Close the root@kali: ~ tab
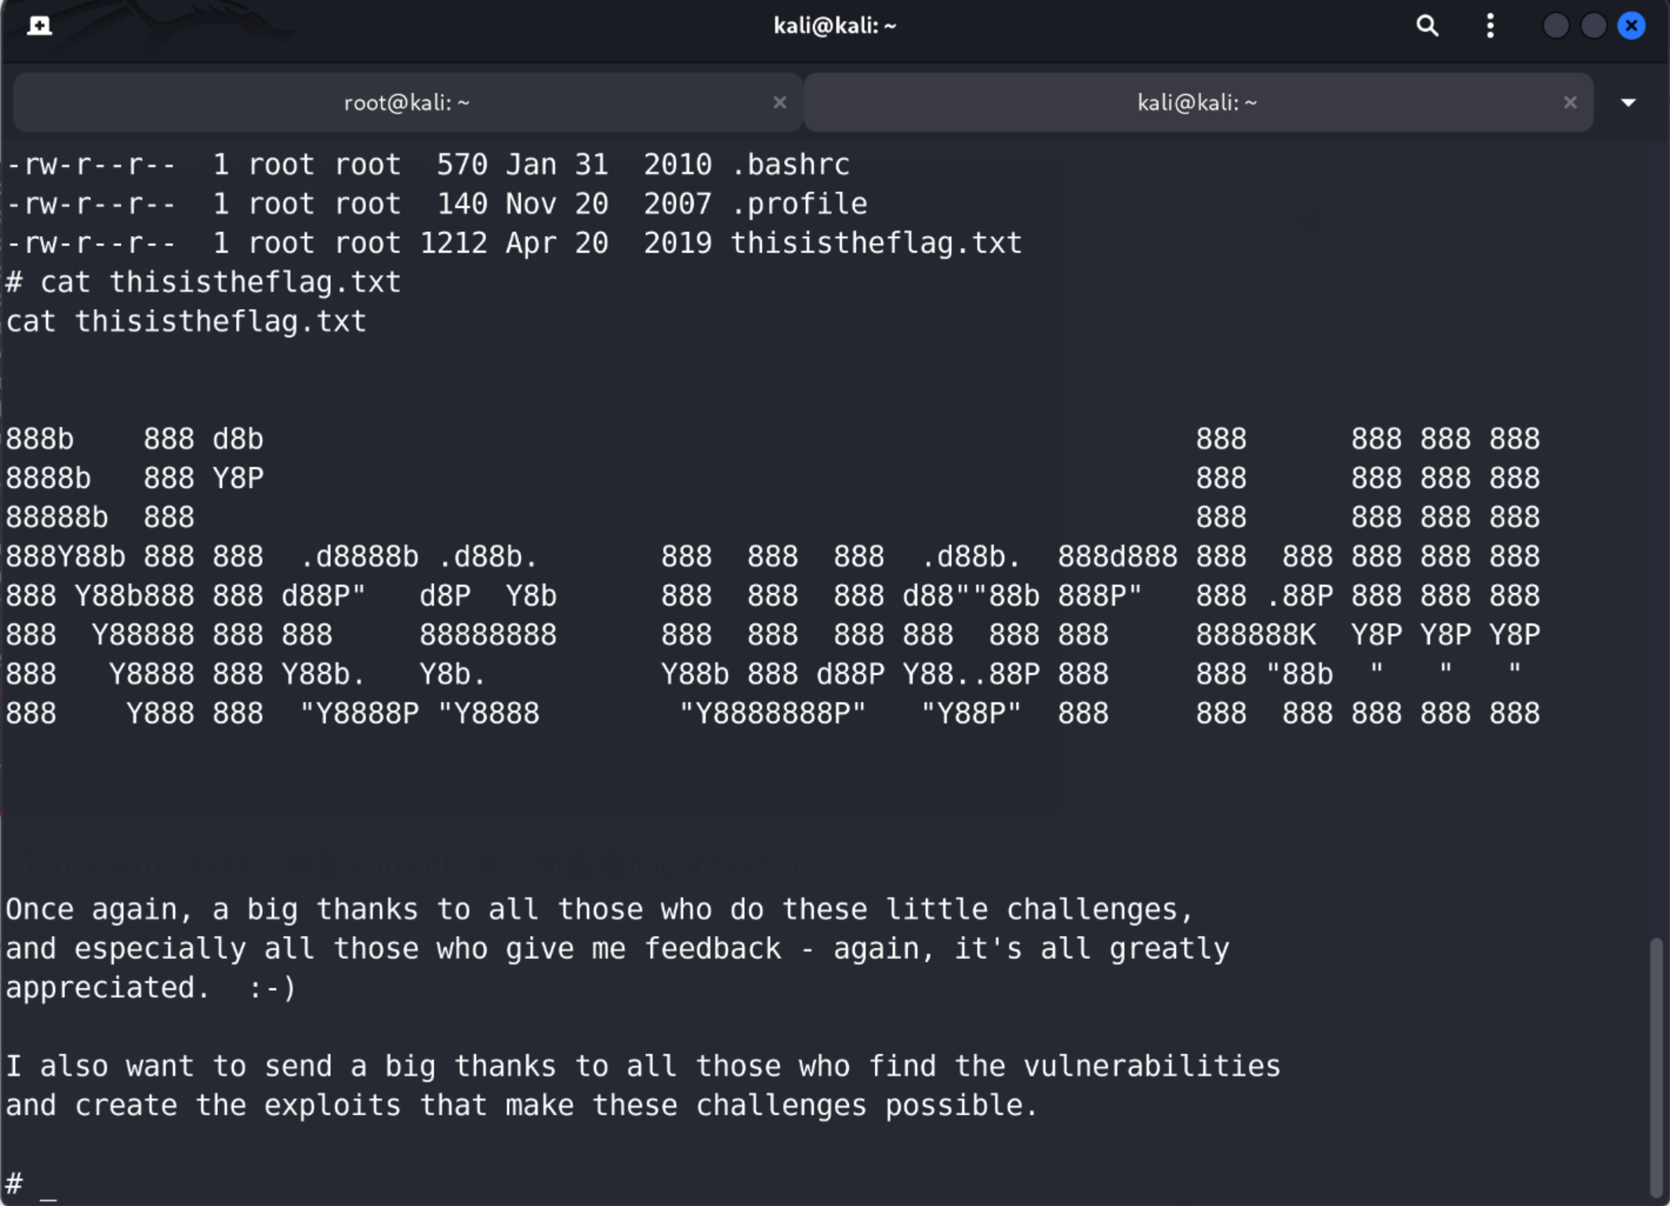 779,103
